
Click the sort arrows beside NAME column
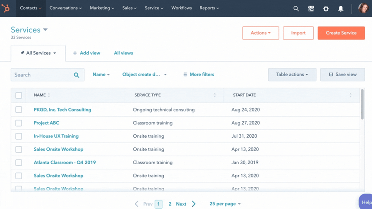click(x=49, y=95)
